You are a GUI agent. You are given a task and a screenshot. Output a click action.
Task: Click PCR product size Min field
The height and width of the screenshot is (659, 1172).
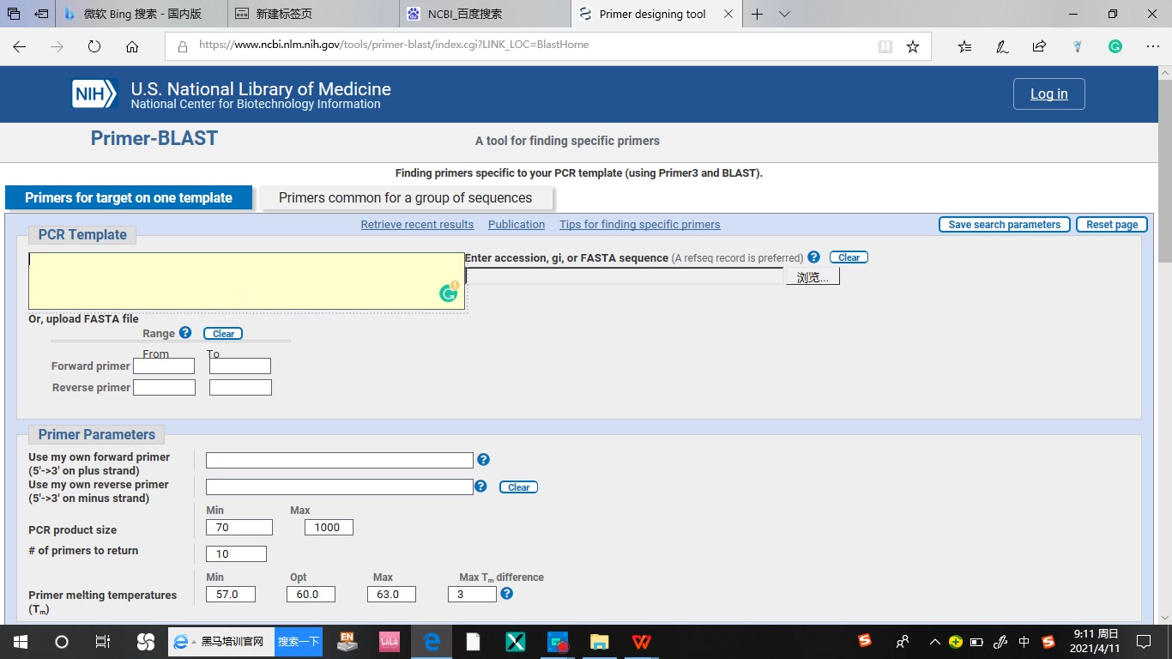(x=239, y=528)
